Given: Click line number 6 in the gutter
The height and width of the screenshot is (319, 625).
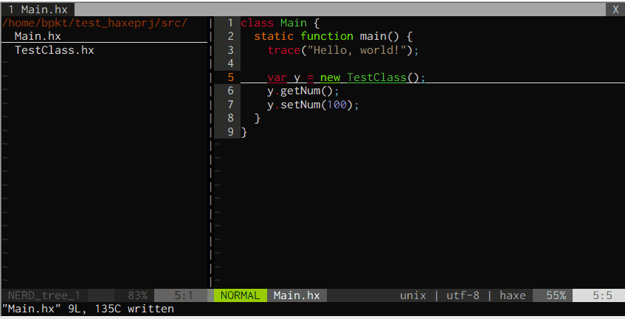Looking at the screenshot, I should click(230, 91).
